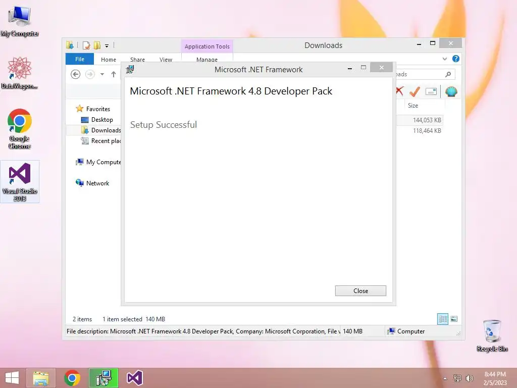Go up one folder level arrow
Viewport: 517px width, 388px height.
(x=114, y=74)
